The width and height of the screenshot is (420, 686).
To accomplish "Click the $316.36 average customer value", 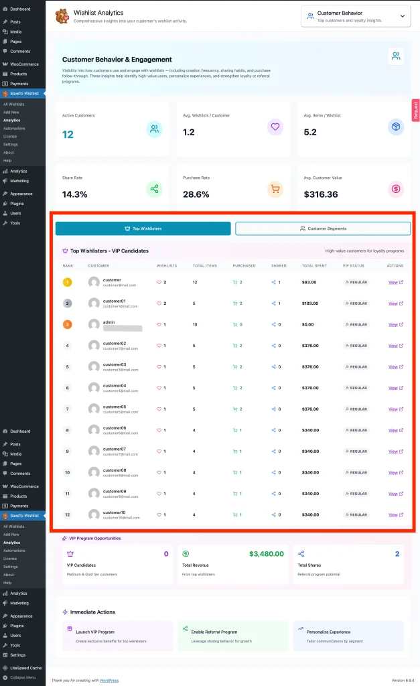I will 321,194.
